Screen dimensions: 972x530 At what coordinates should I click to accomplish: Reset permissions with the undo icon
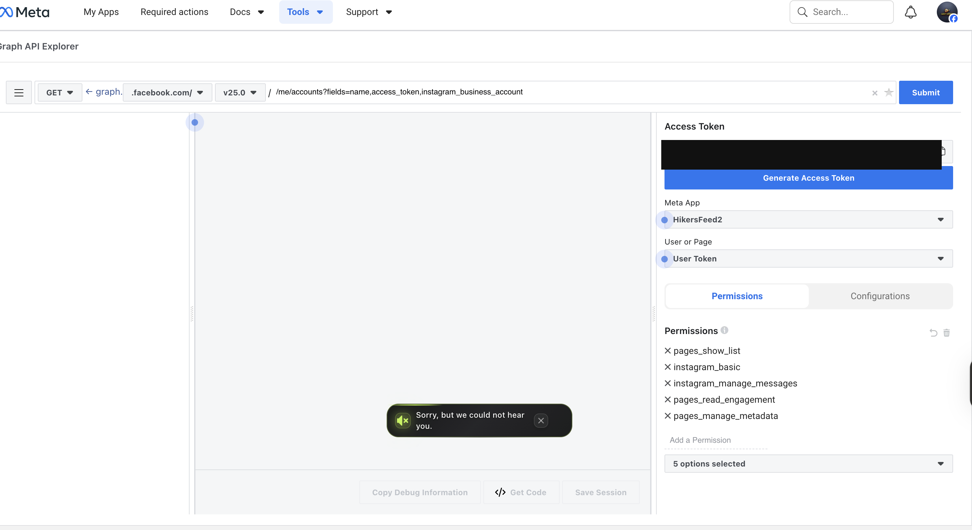[x=933, y=333]
